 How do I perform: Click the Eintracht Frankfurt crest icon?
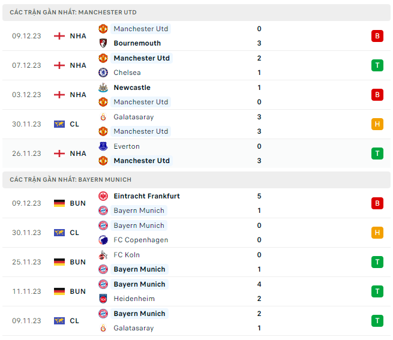point(103,196)
